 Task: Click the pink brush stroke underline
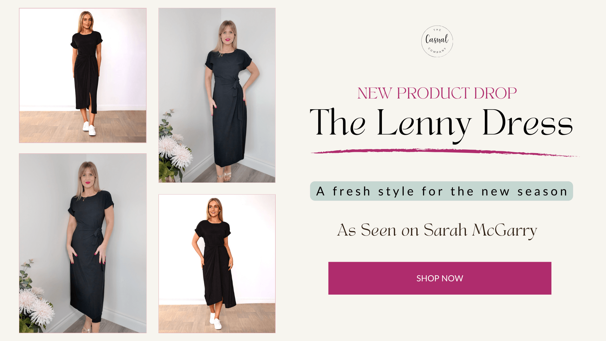(x=445, y=152)
